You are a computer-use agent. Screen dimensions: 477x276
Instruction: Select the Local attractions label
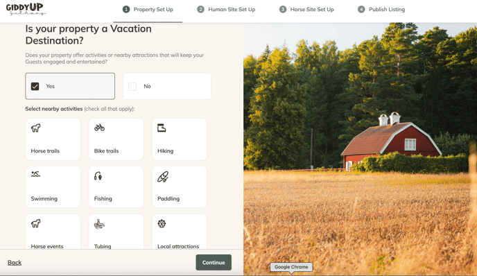[178, 246]
